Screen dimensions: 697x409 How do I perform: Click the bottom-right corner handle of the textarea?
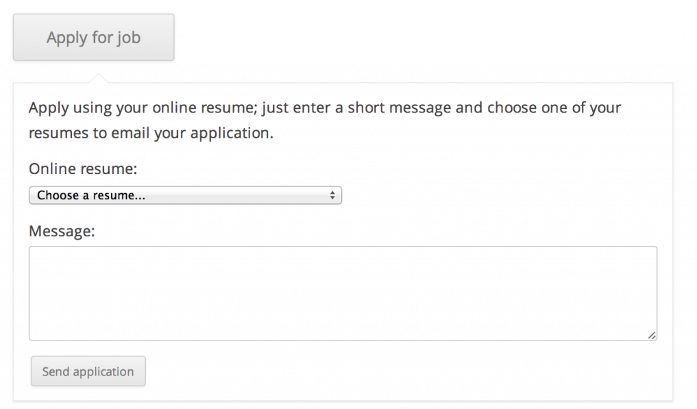tap(652, 335)
